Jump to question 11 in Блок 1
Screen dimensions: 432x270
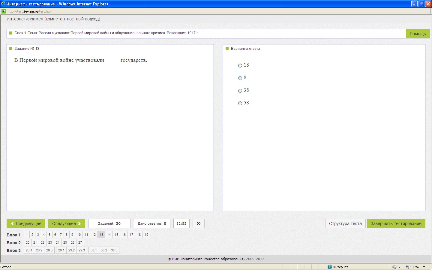point(86,235)
